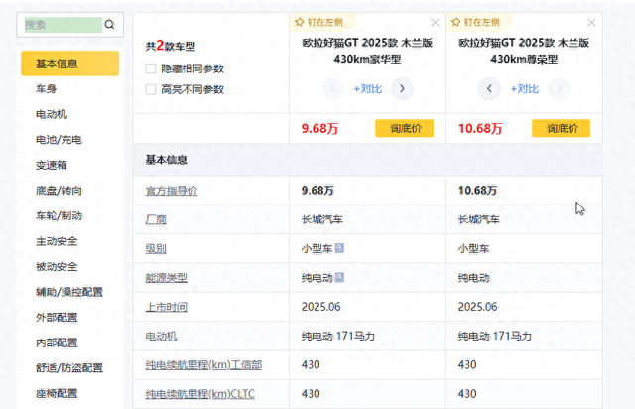Jump to 电动机 section
Image resolution: width=635 pixels, height=409 pixels.
[x=52, y=114]
